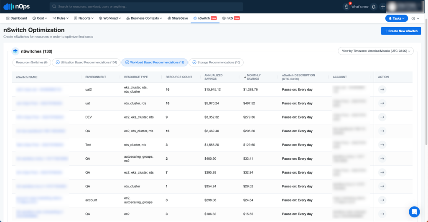
Task: Open the Rules dropdown menu
Action: pyautogui.click(x=61, y=18)
